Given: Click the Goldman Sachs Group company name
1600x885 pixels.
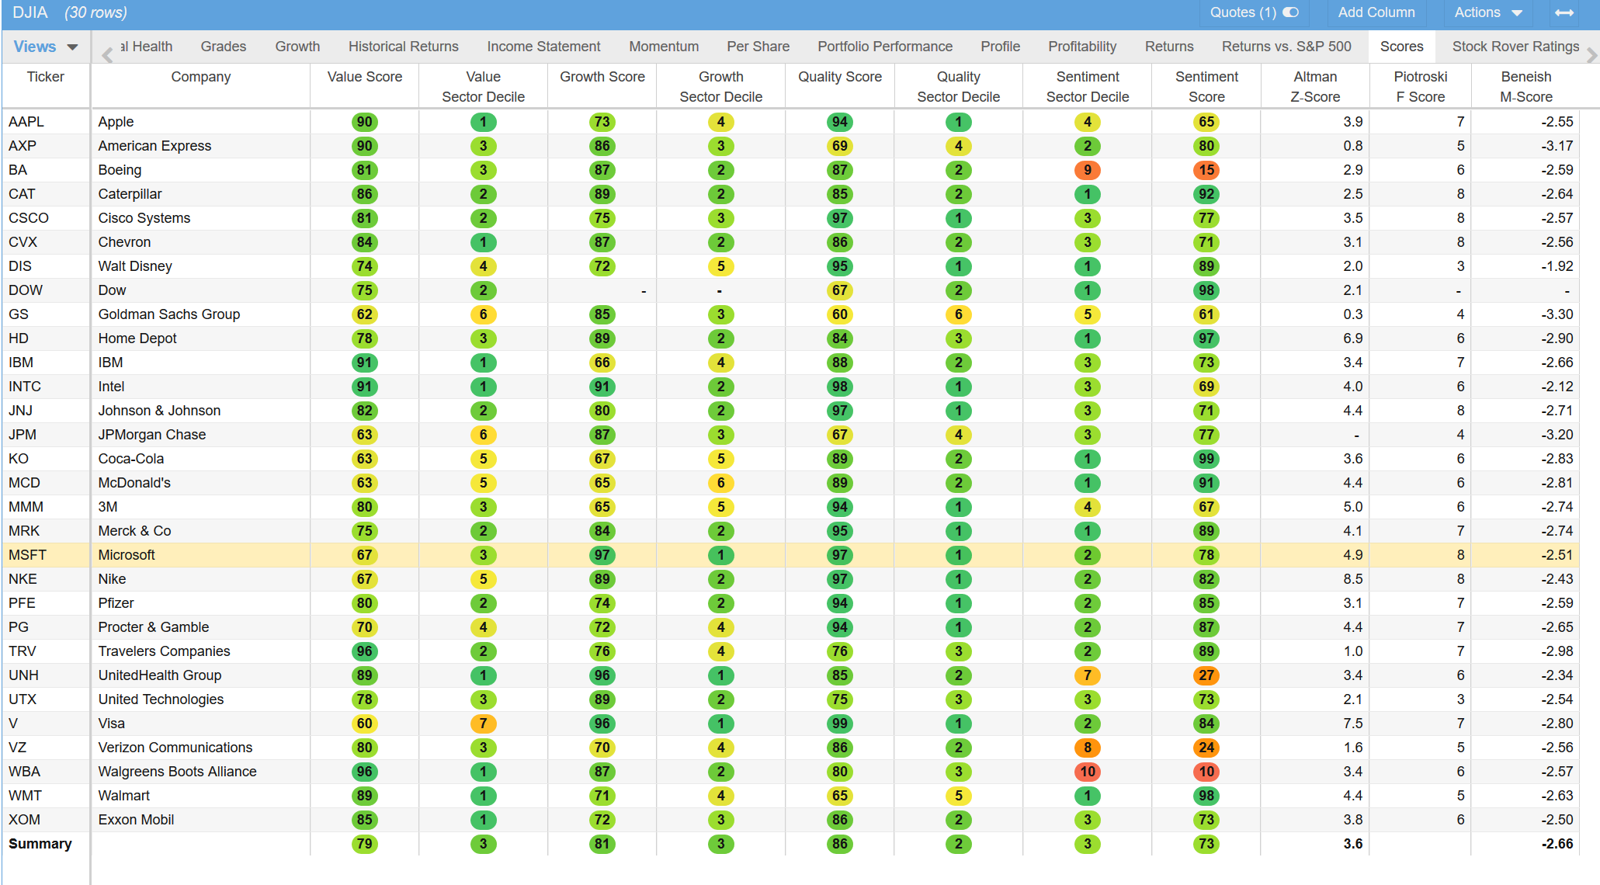Looking at the screenshot, I should click(168, 314).
